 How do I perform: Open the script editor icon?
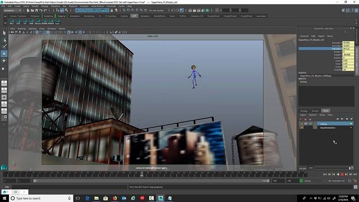click(x=356, y=187)
